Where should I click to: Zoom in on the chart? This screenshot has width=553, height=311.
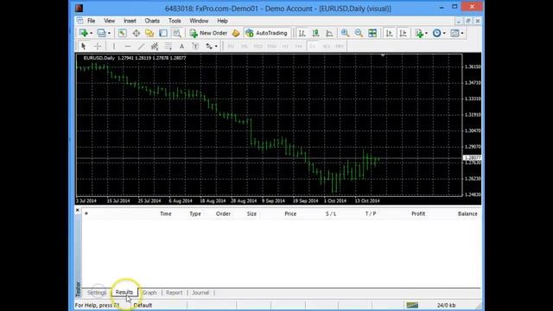[345, 33]
